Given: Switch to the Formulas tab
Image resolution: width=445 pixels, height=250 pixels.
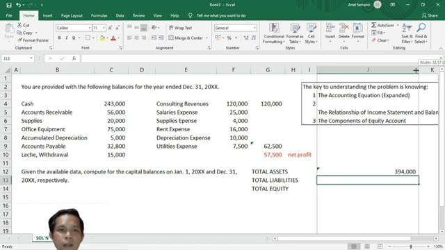Looking at the screenshot, I should (x=99, y=15).
